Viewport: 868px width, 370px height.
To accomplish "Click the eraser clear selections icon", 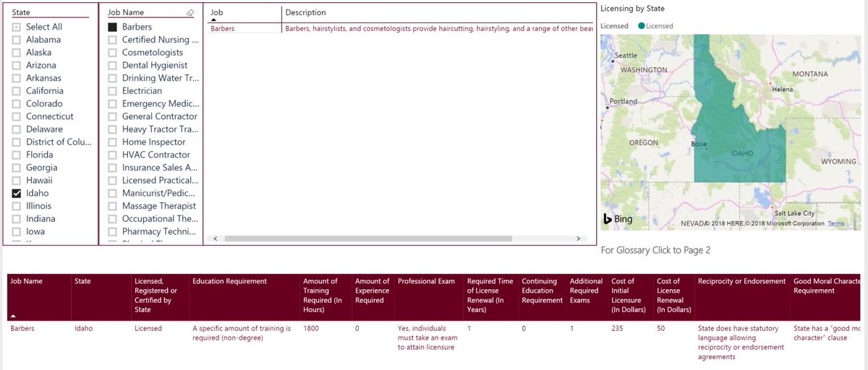I will 190,12.
